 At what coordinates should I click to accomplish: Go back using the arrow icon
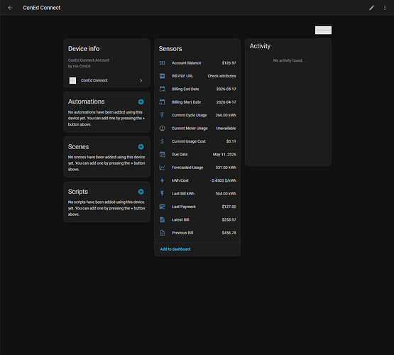[x=10, y=8]
